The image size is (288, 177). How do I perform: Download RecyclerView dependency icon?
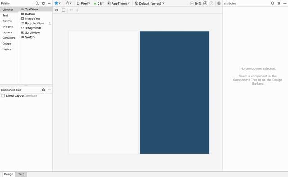[49, 23]
